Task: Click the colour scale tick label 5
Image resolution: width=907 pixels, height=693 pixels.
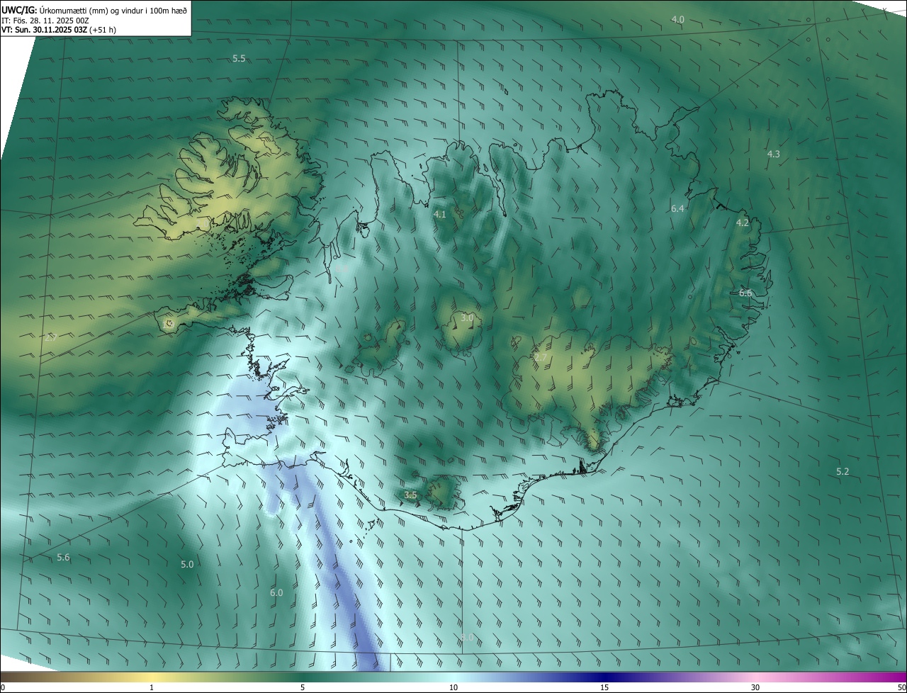Action: click(303, 687)
